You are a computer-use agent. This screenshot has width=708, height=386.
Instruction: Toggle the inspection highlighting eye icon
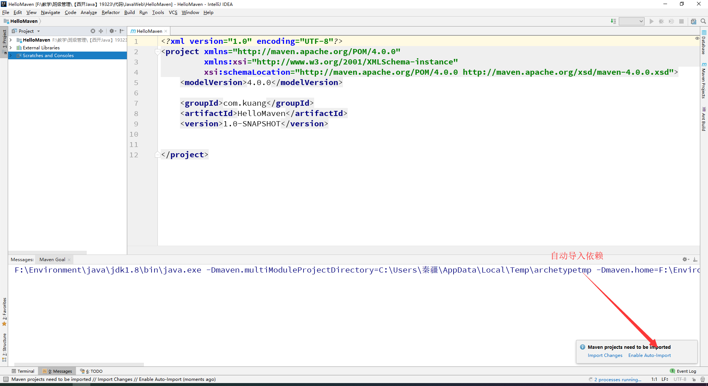pos(697,38)
